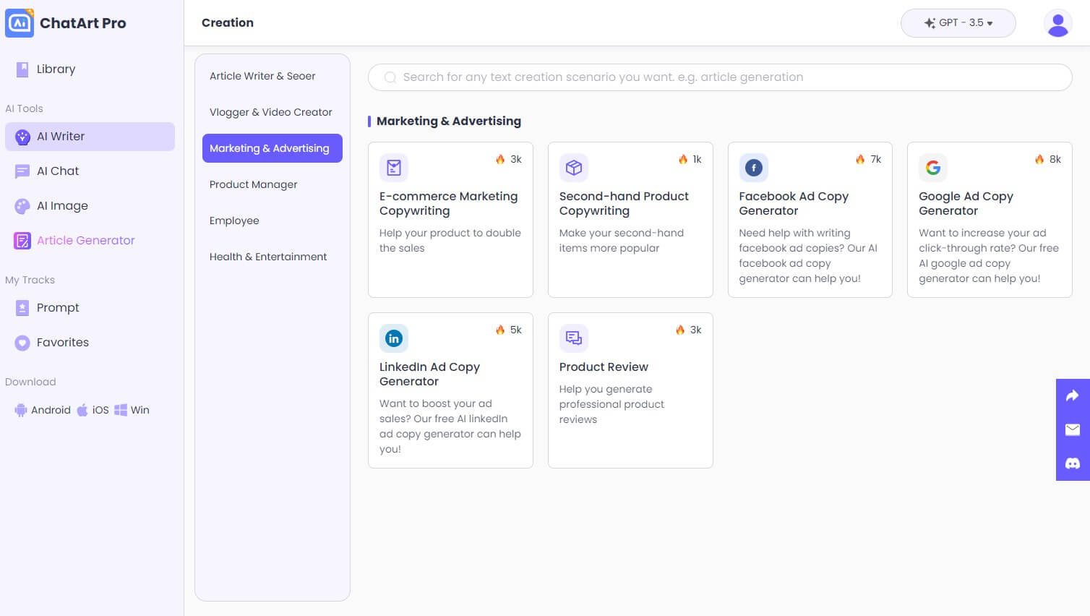Click the 1k popularity count
Screen dimensions: 1090x616
coord(697,159)
